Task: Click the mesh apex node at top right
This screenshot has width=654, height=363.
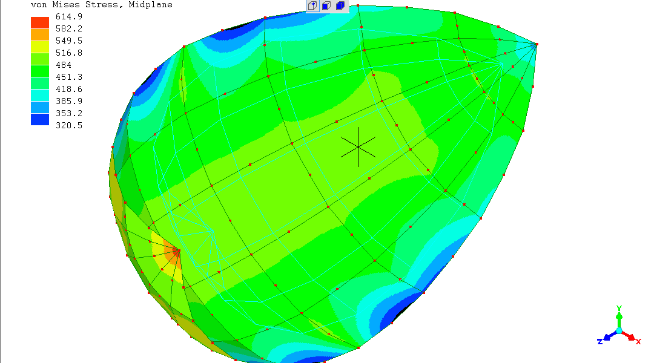Action: click(537, 44)
